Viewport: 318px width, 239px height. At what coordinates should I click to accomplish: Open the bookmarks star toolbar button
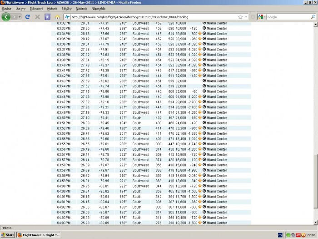[47, 17]
